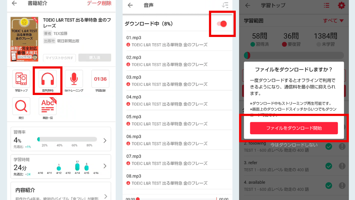Expand the 内容紹介 section chevron
This screenshot has height=200, width=355.
(x=105, y=196)
